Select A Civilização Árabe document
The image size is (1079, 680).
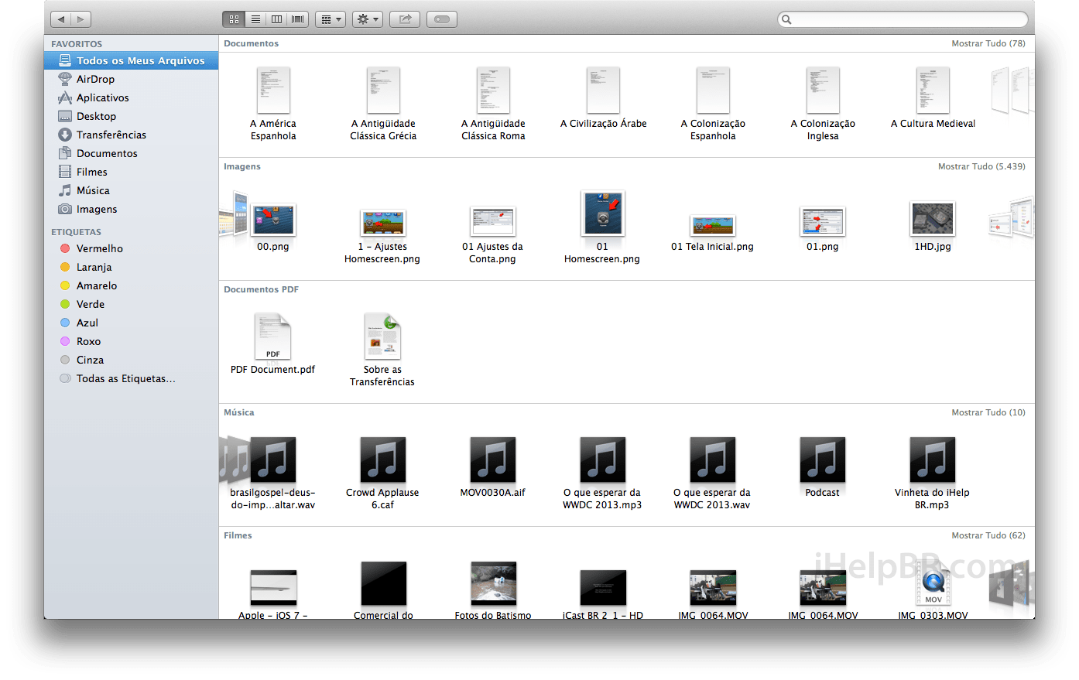(x=603, y=97)
